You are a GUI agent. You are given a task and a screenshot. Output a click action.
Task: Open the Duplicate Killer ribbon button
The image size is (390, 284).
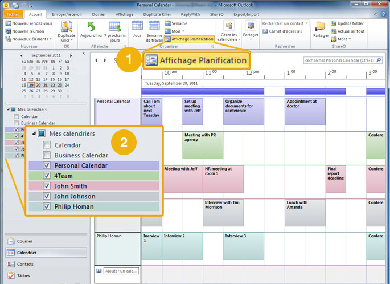[x=67, y=31]
